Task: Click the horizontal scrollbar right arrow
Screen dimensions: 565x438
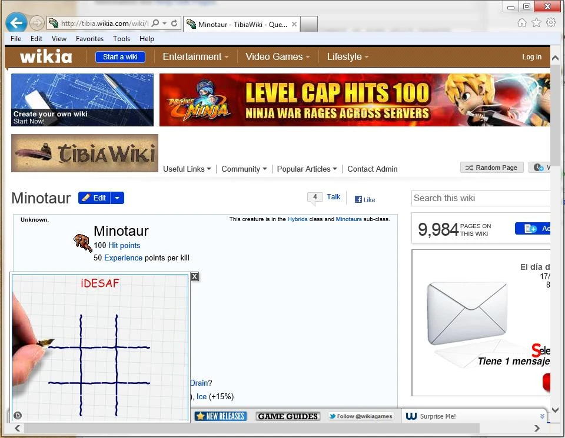Action: pyautogui.click(x=537, y=428)
